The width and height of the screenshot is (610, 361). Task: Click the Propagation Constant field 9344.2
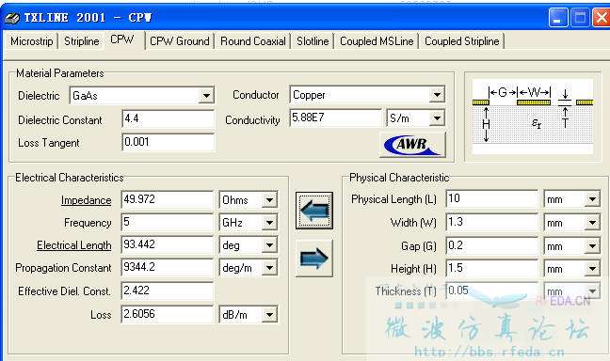tap(168, 267)
